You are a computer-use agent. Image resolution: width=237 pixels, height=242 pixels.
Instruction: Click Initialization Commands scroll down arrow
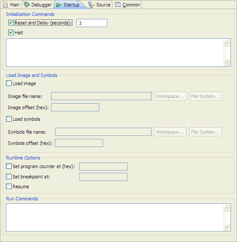(227, 62)
